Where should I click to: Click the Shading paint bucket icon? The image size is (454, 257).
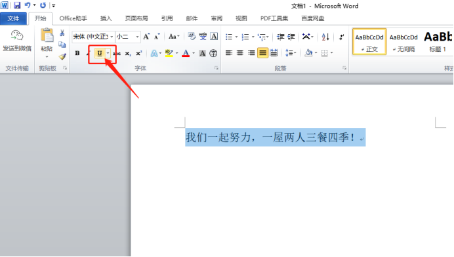point(308,52)
